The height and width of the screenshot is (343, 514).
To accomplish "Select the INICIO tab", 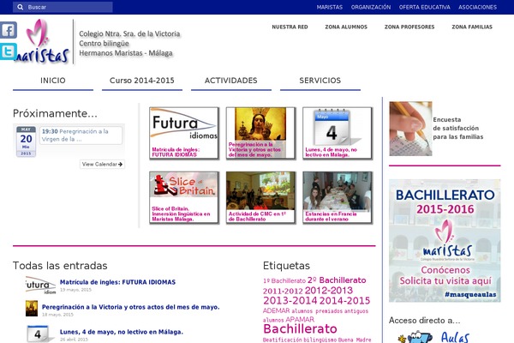I will click(x=53, y=81).
